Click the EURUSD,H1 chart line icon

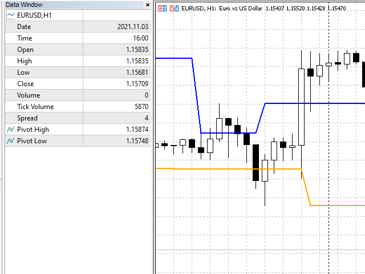click(10, 15)
